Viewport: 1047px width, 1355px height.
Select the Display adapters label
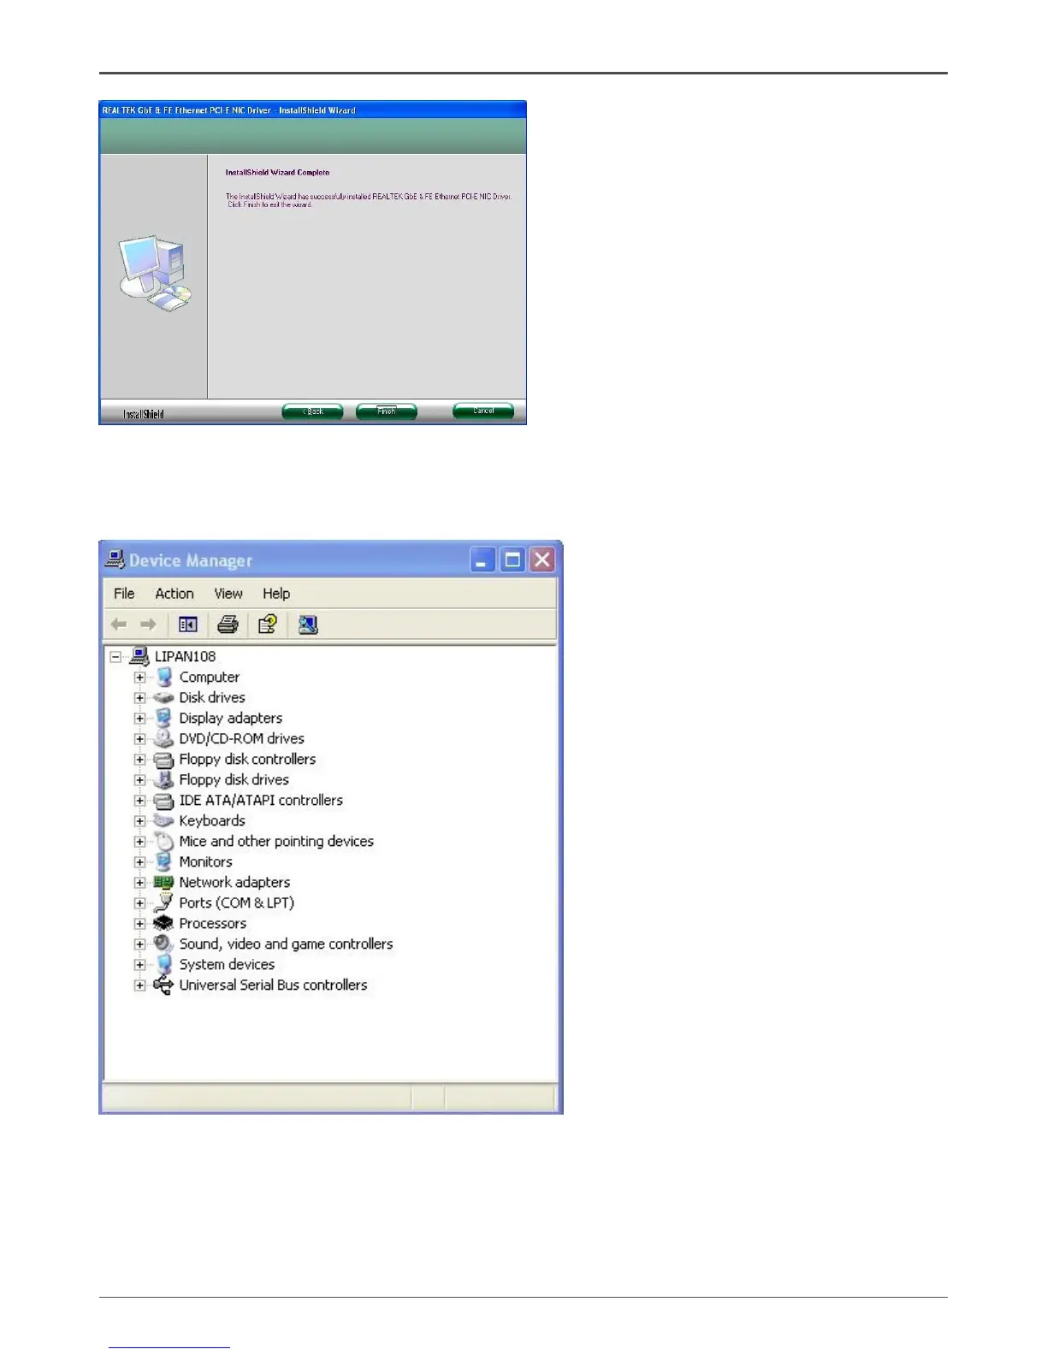tap(231, 718)
